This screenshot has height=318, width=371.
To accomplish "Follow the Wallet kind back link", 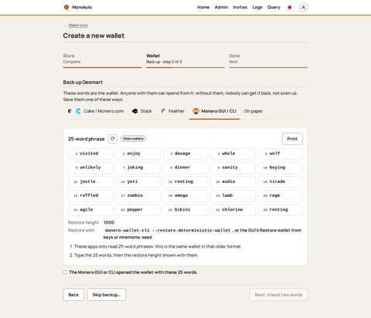I will (78, 25).
